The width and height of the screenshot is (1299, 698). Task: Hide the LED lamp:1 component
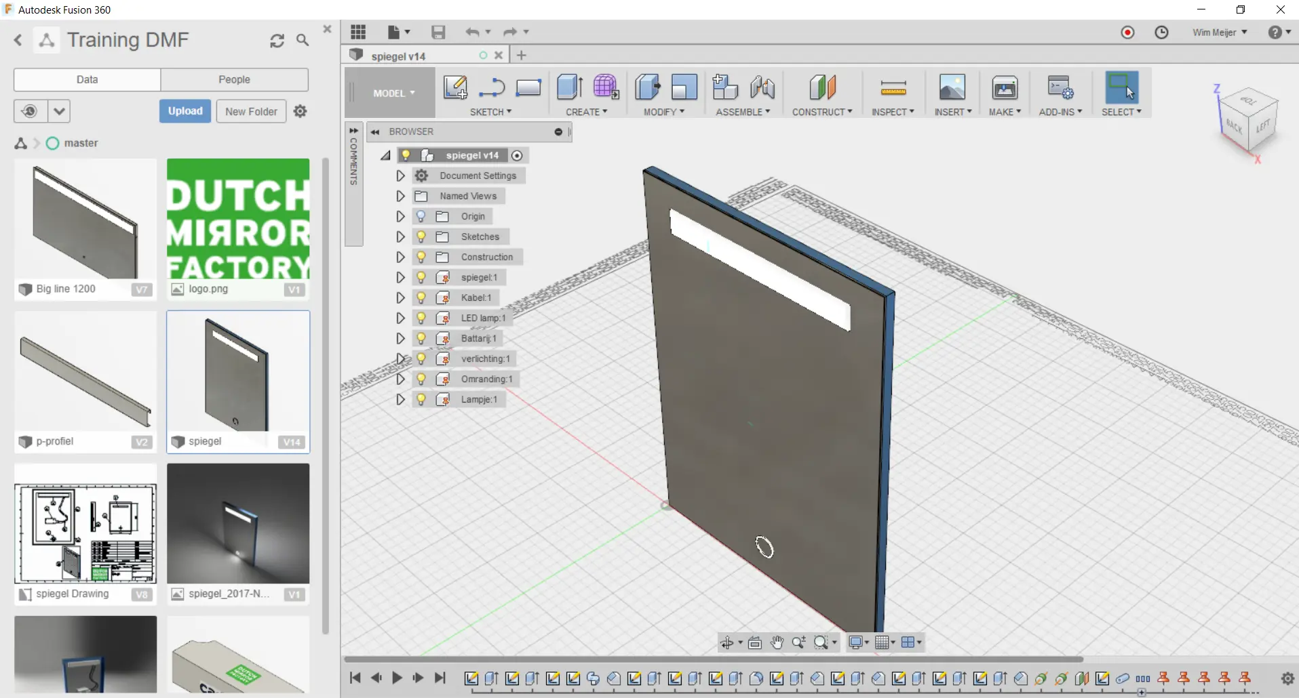pyautogui.click(x=421, y=318)
